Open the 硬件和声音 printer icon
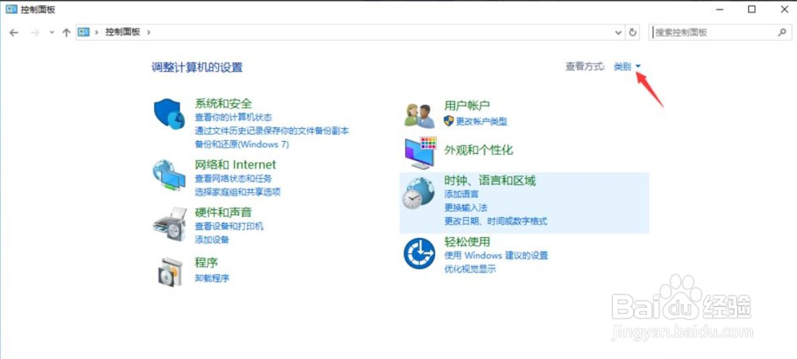The image size is (797, 359). pyautogui.click(x=170, y=224)
